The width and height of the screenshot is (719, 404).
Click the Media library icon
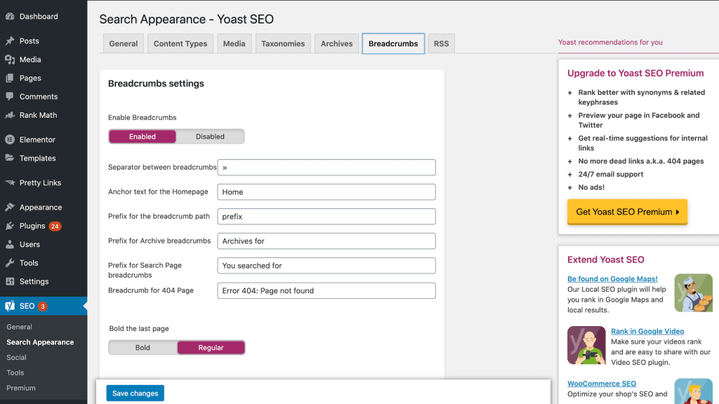(10, 60)
